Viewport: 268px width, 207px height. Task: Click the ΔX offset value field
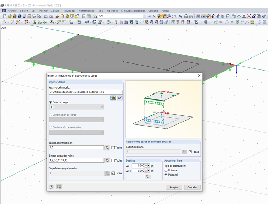[138, 166]
